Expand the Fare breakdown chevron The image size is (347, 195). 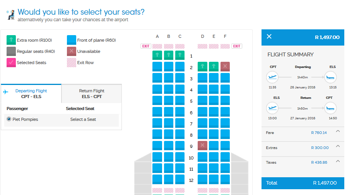[x=338, y=131]
